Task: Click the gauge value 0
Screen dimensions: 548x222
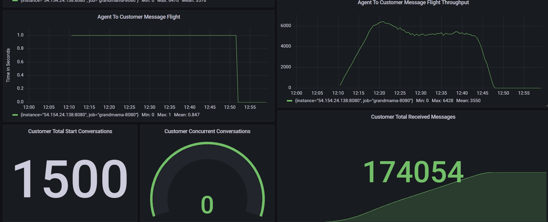Action: point(207,205)
